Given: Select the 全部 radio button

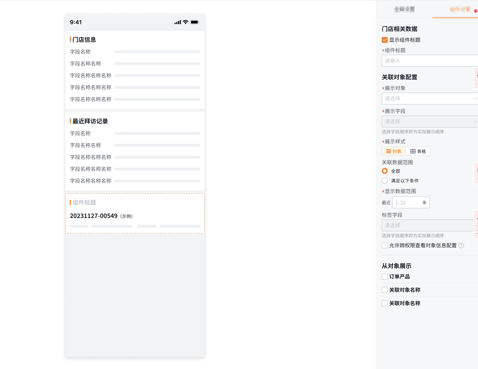Looking at the screenshot, I should pyautogui.click(x=384, y=171).
